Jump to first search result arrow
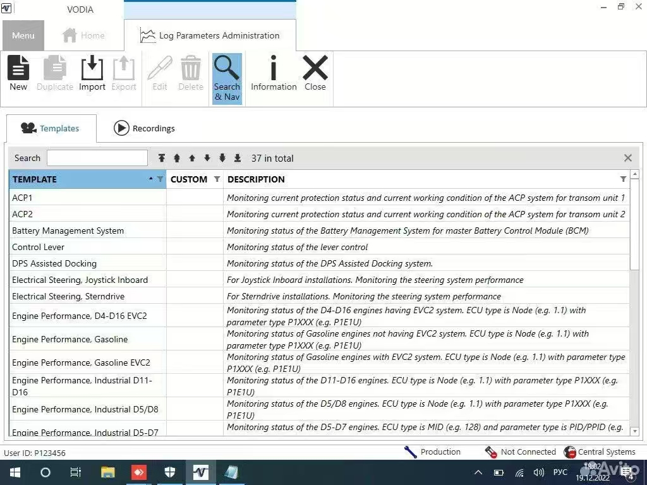 pos(162,158)
